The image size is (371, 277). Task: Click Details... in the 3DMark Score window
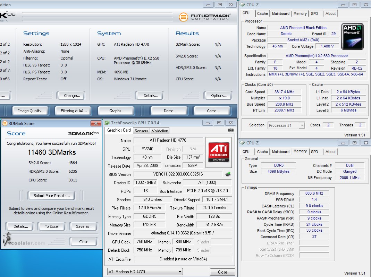point(20,226)
